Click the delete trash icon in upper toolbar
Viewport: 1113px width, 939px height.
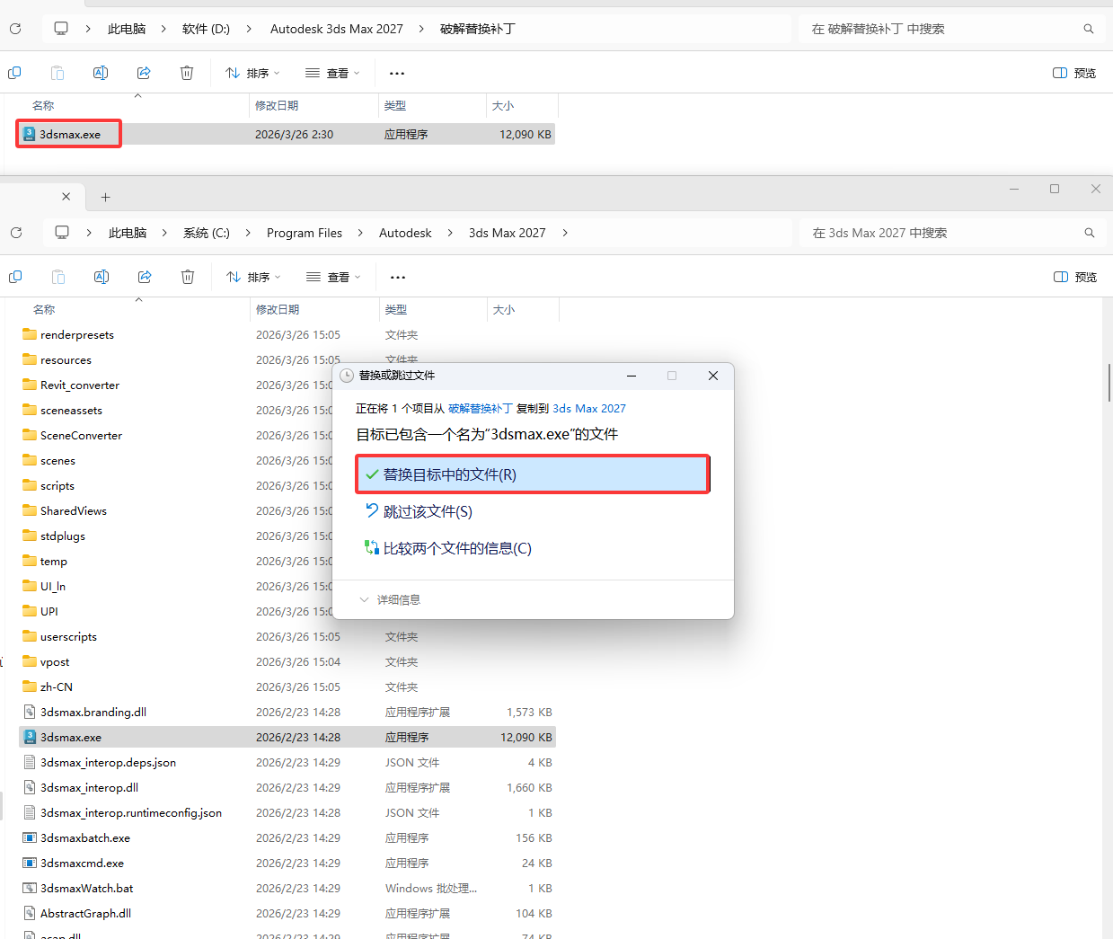[187, 73]
